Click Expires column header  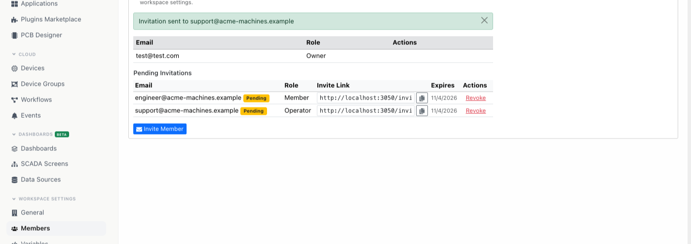(x=443, y=85)
